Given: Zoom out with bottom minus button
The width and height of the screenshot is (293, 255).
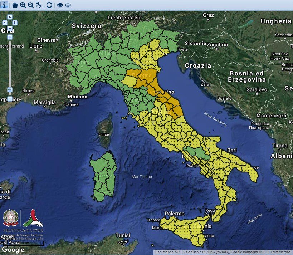Looking at the screenshot, I should pyautogui.click(x=10, y=99).
